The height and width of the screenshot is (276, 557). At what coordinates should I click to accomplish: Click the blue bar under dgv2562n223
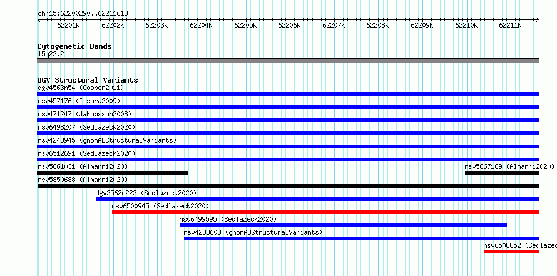(x=317, y=199)
